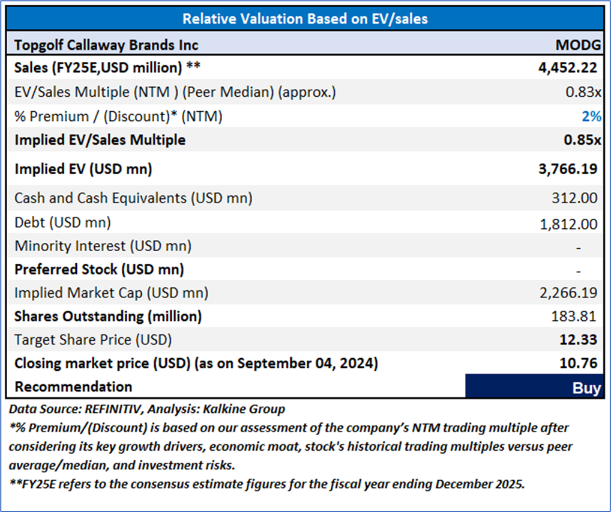Viewport: 611px width, 512px height.
Task: Click the debt value '1,812.00'
Action: tap(568, 224)
